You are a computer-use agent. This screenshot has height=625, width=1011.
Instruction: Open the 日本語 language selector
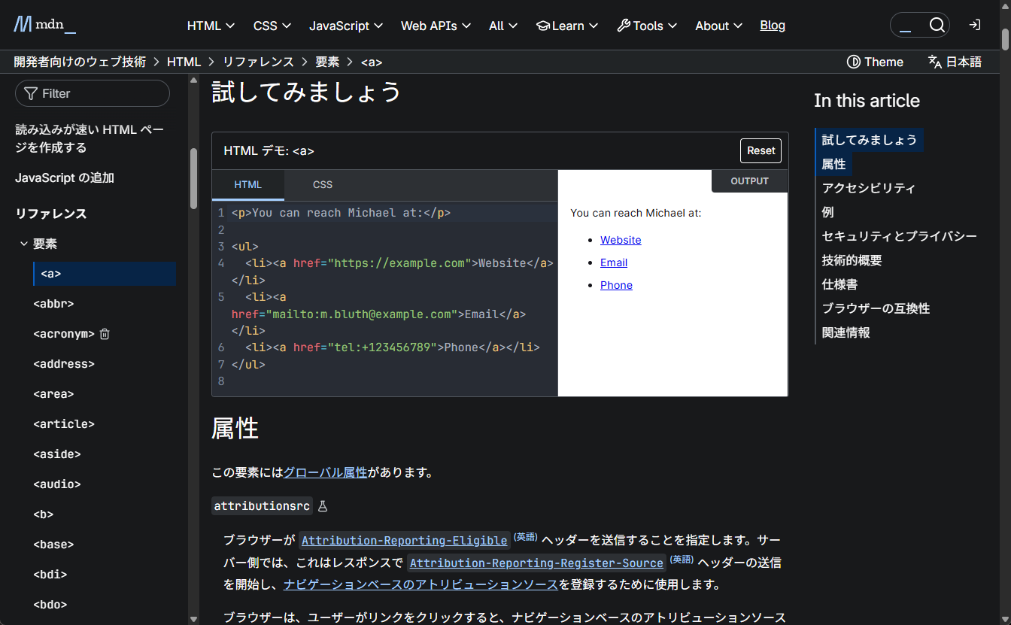point(955,62)
